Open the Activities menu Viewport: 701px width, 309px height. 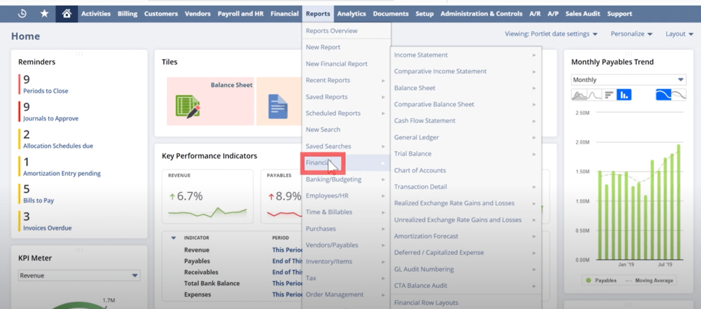(x=96, y=14)
